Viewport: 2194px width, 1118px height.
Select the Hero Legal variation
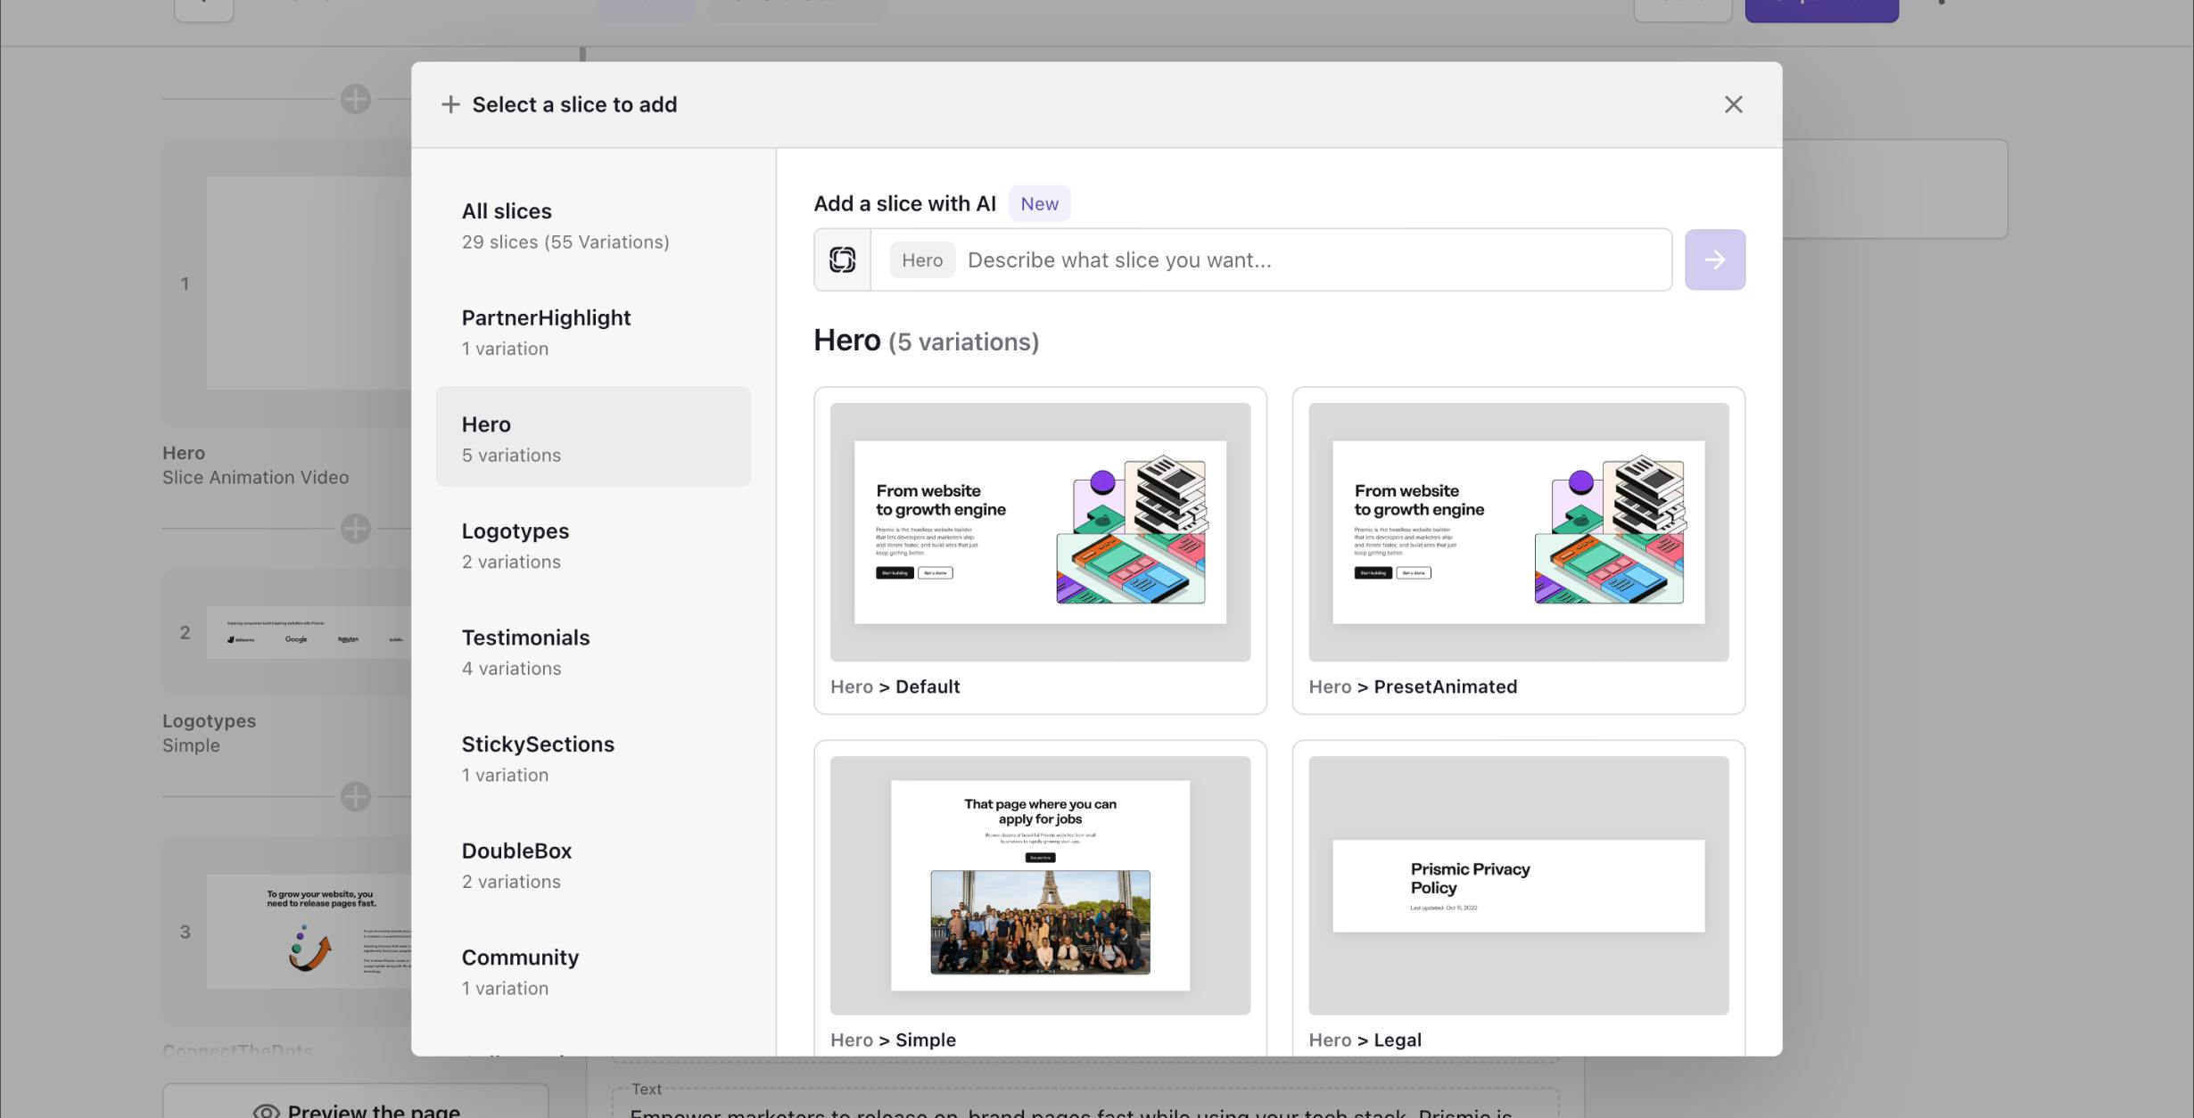pyautogui.click(x=1518, y=892)
